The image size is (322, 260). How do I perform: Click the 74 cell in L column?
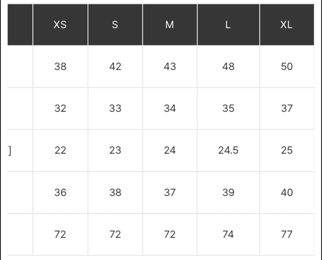[x=228, y=234]
